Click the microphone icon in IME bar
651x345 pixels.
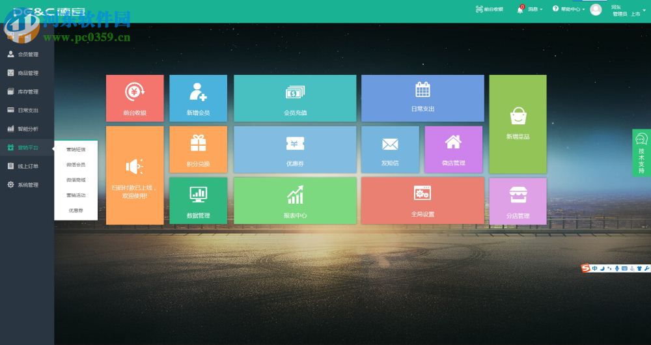(x=617, y=269)
